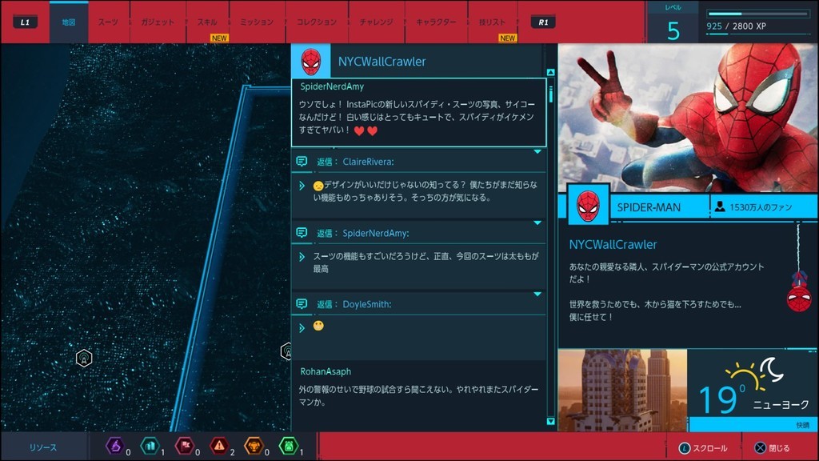
Task: Click the red crime warning token icon
Action: [219, 446]
